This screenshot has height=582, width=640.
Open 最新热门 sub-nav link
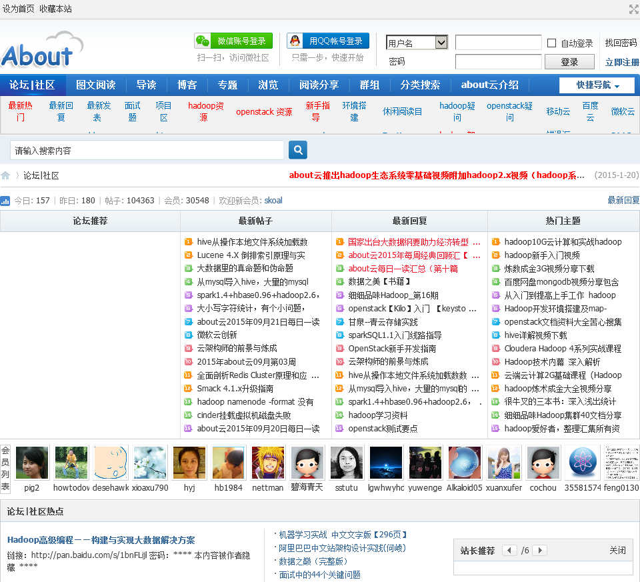pyautogui.click(x=21, y=111)
